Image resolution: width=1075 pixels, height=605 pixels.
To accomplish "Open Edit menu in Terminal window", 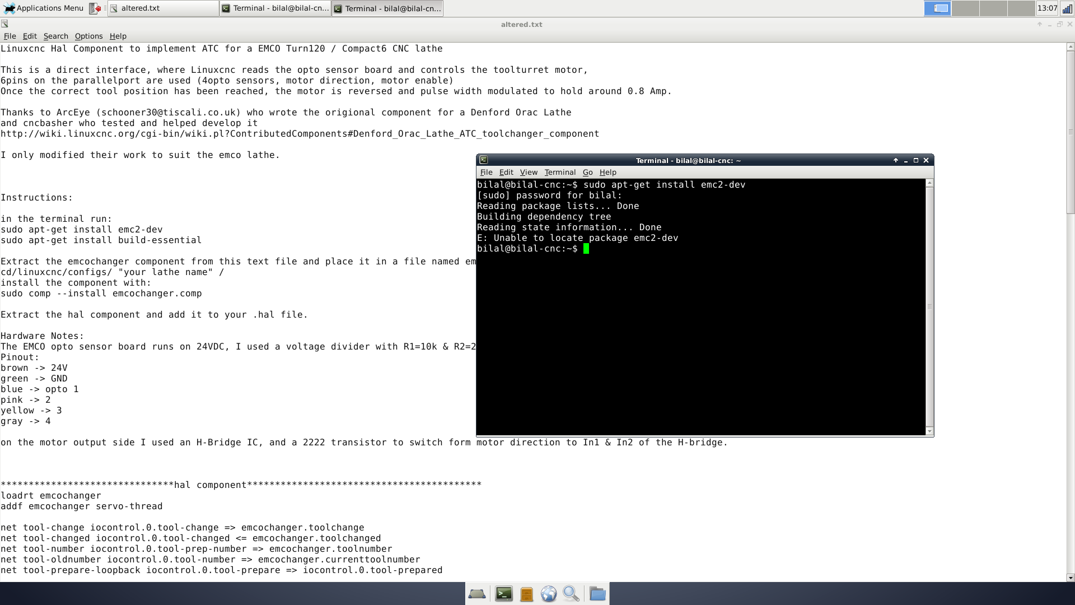I will pyautogui.click(x=506, y=172).
